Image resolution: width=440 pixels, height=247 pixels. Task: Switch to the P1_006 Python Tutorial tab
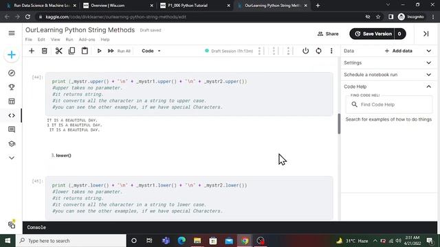tap(195, 5)
